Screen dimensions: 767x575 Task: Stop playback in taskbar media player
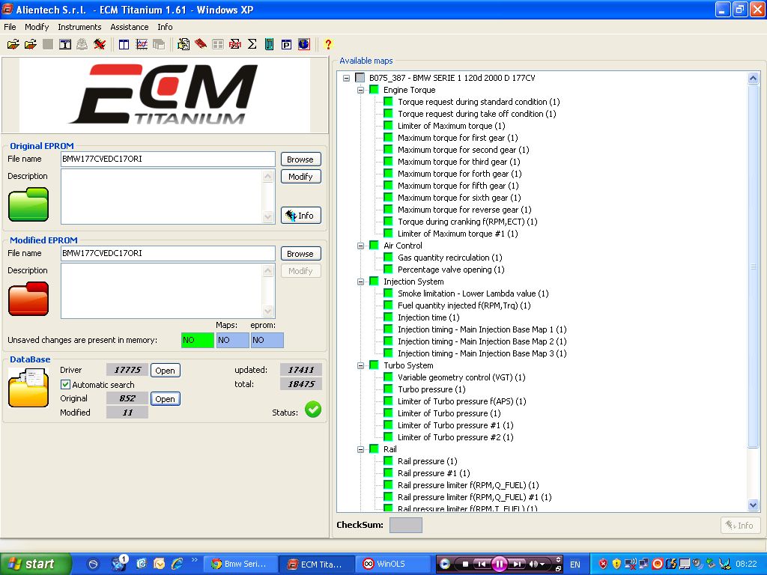coord(465,565)
